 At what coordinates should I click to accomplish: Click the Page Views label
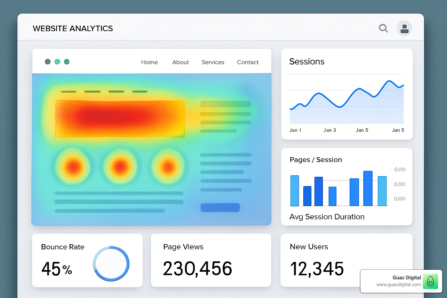point(183,247)
